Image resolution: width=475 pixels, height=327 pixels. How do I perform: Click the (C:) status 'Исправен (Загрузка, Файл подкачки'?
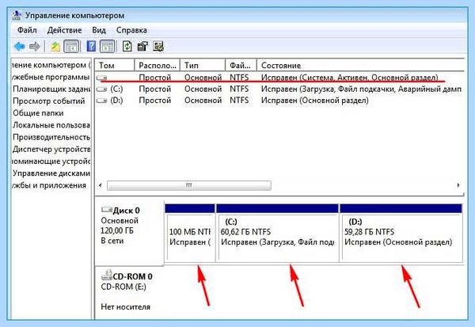pos(362,89)
